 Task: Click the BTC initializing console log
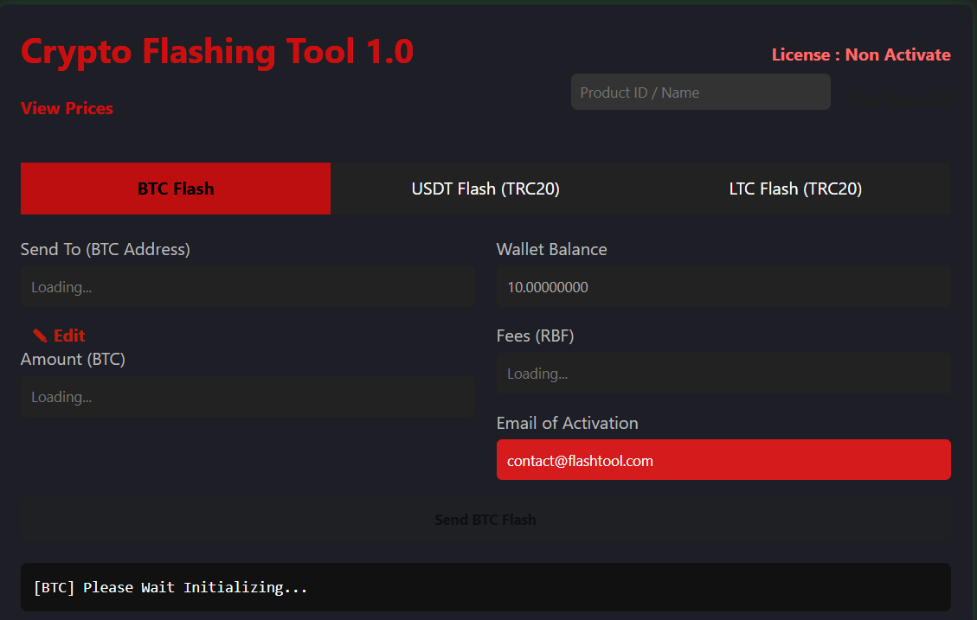(485, 587)
